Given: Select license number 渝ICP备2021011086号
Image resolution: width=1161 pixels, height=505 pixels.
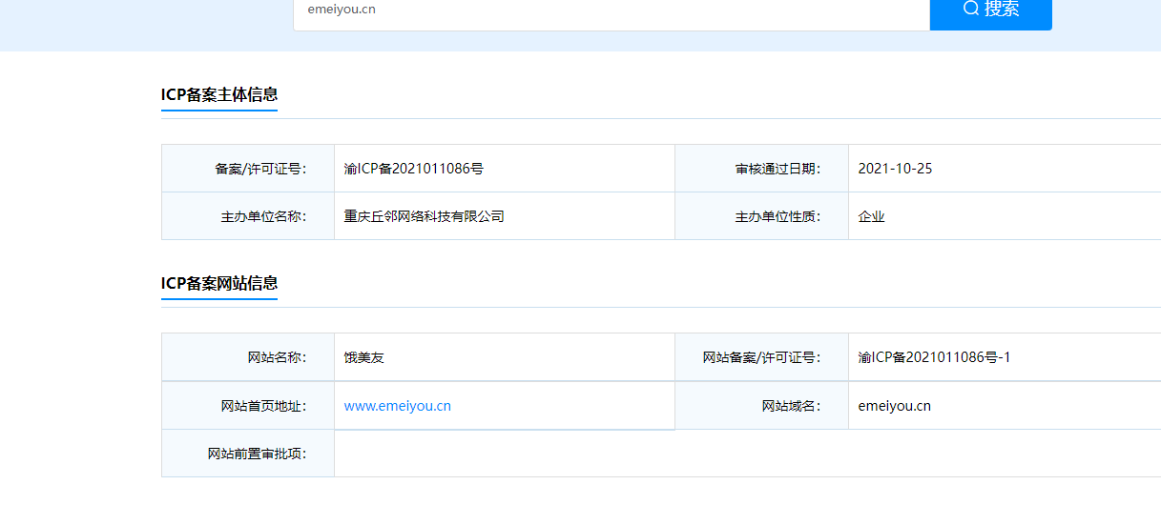Looking at the screenshot, I should click(x=414, y=169).
